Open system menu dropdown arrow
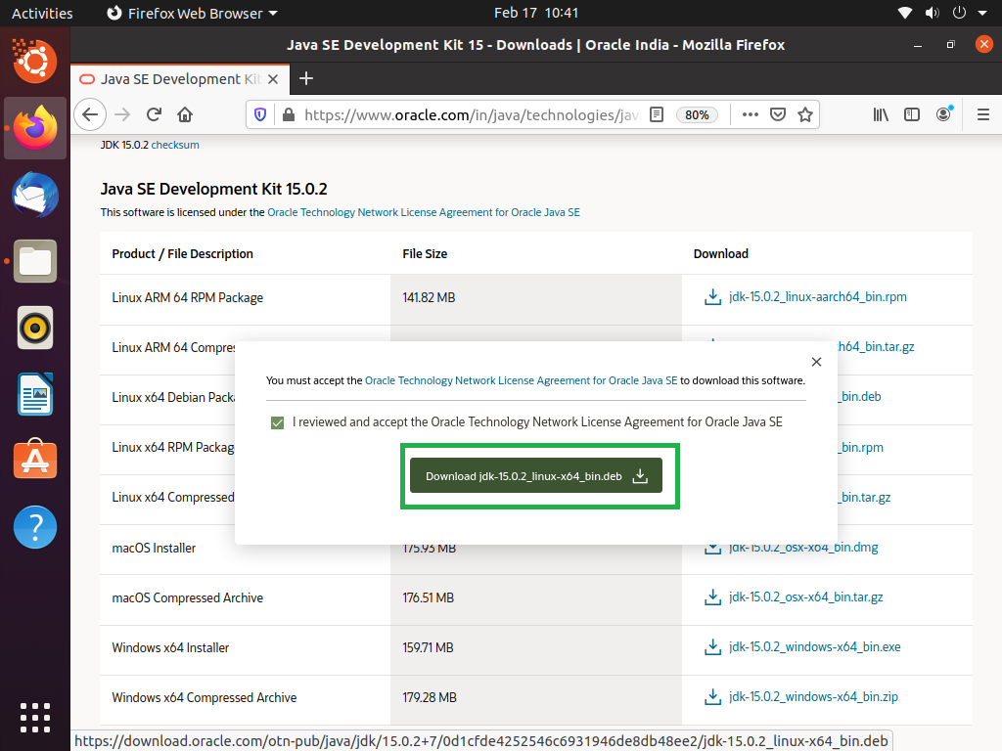Screen dimensions: 1002x751 (x=982, y=13)
